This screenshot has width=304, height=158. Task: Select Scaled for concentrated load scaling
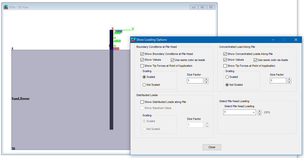[227, 77]
